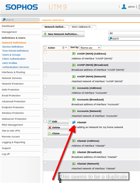Open Authentication Services link
Viewport: 140px width, 183px height.
click(x=16, y=67)
